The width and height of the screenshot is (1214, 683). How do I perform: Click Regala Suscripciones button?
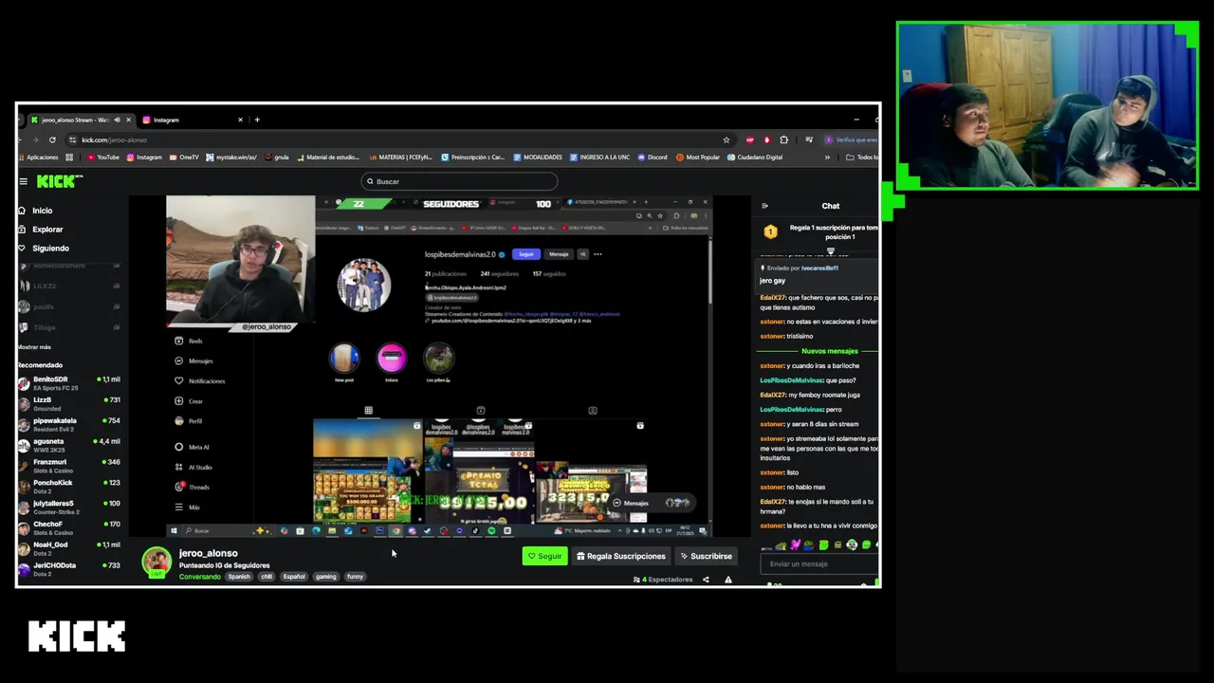621,556
